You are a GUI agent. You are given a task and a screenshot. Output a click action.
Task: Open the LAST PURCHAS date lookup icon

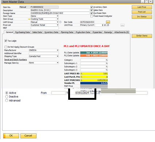81,80
